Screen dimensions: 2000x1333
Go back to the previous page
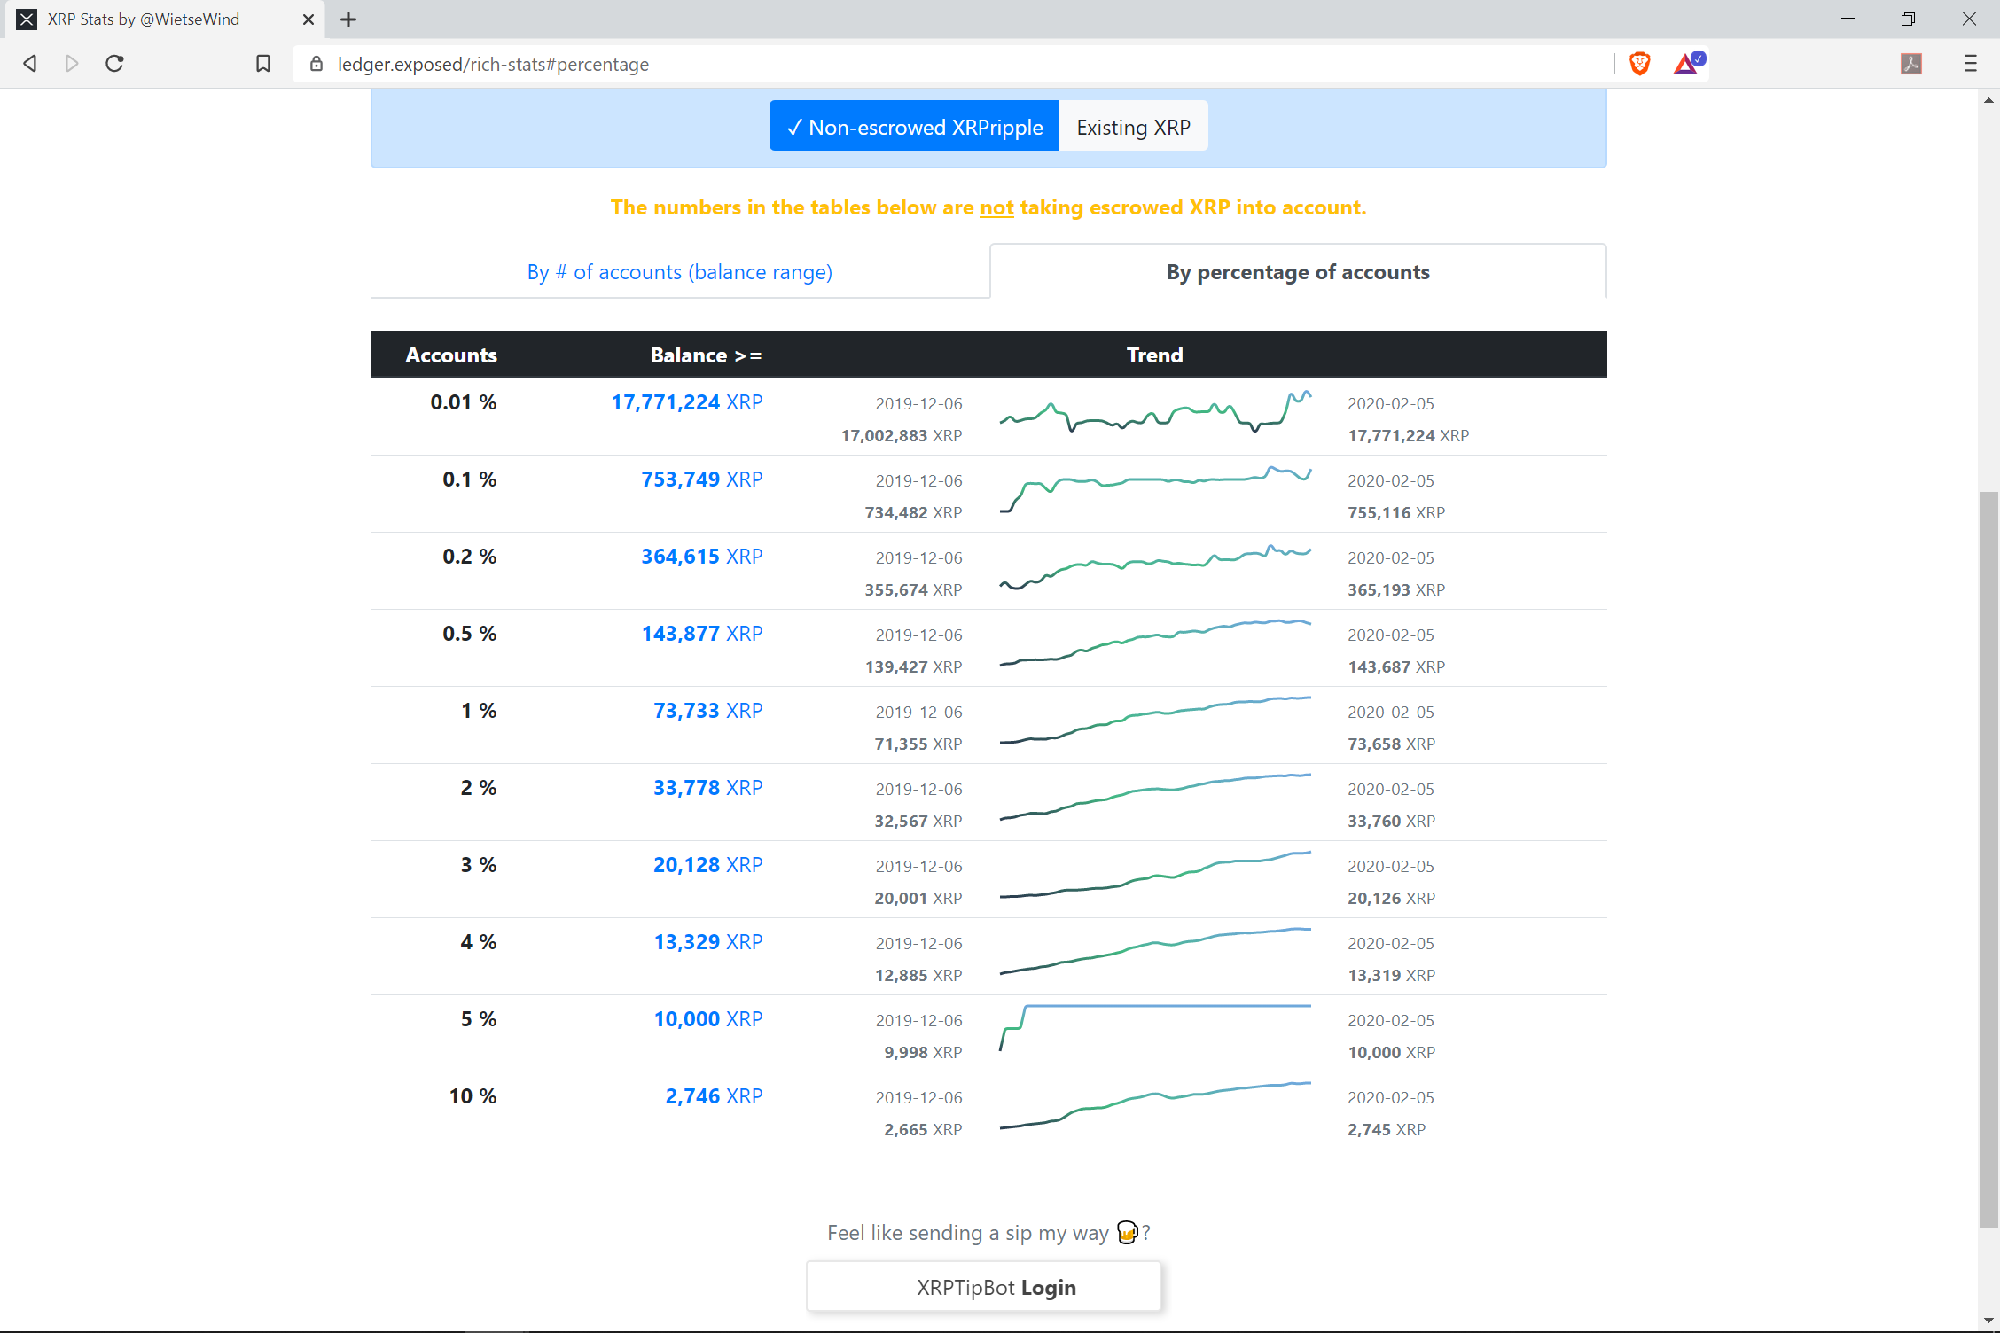29,63
